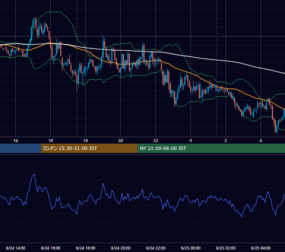This screenshot has height=252, width=285.
Task: Select the NY 21:00-06:00 JST session bar
Action: coord(211,148)
